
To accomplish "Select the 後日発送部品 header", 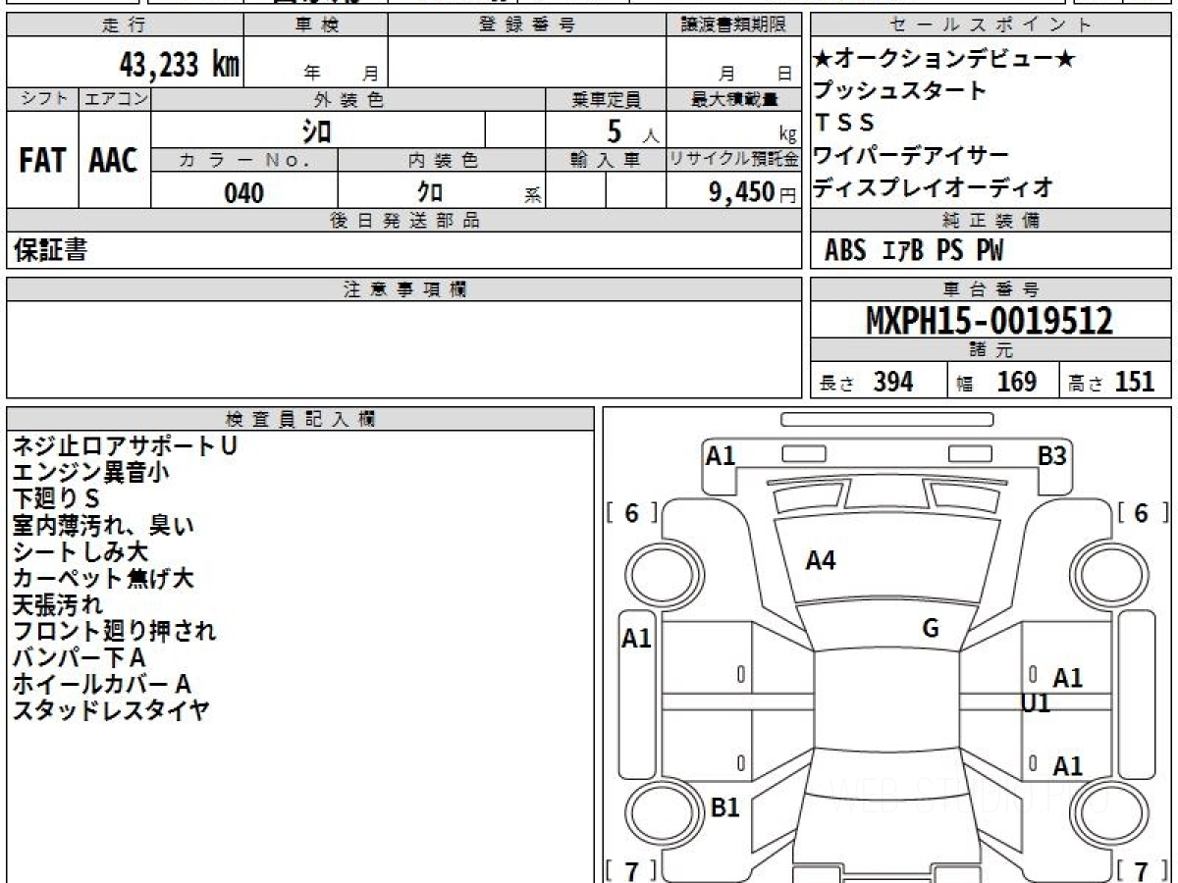I will [403, 221].
